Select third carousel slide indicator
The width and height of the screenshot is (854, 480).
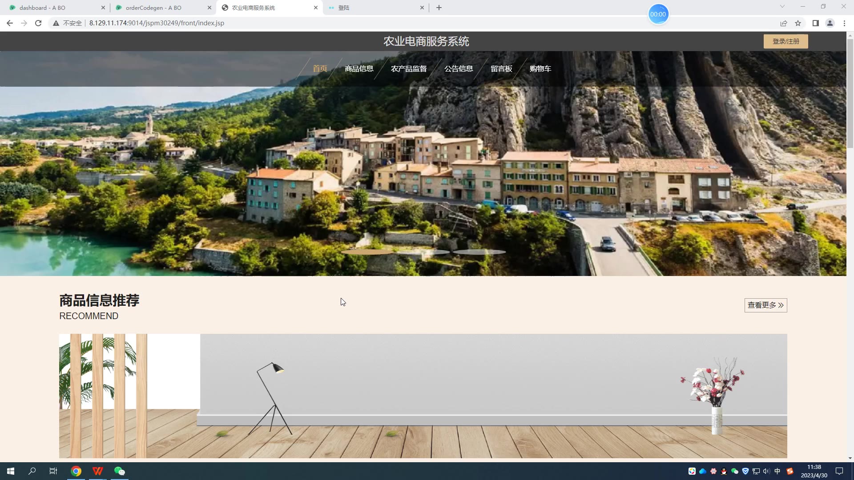click(x=479, y=252)
